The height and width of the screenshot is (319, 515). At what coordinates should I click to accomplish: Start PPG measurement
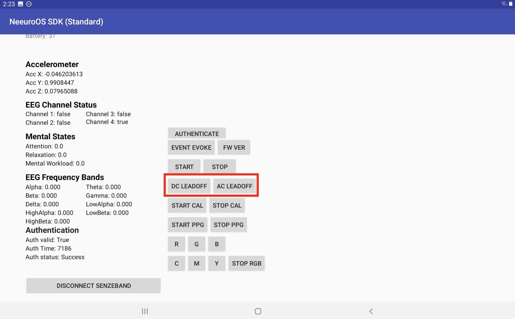[x=188, y=225]
